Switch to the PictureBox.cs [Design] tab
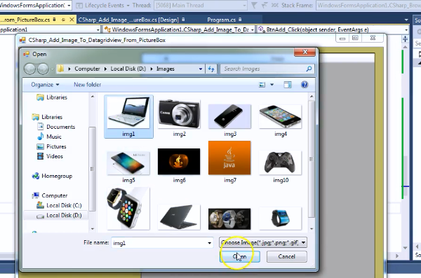 (128, 20)
